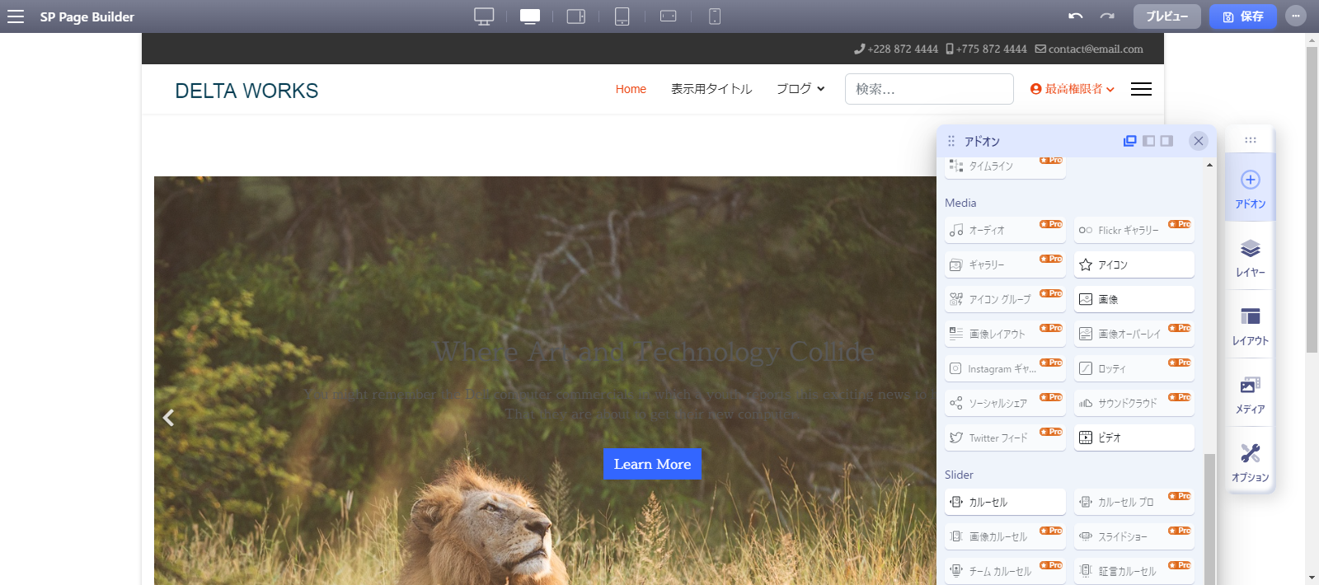Open the オプション (Options) sidebar tools
1319x585 pixels.
pyautogui.click(x=1250, y=462)
